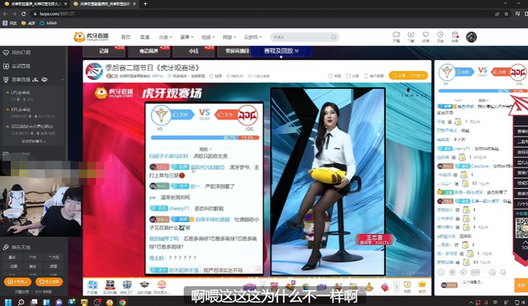Click the search magnifier icon in the header
This screenshot has height=306, width=528.
coord(333,37)
